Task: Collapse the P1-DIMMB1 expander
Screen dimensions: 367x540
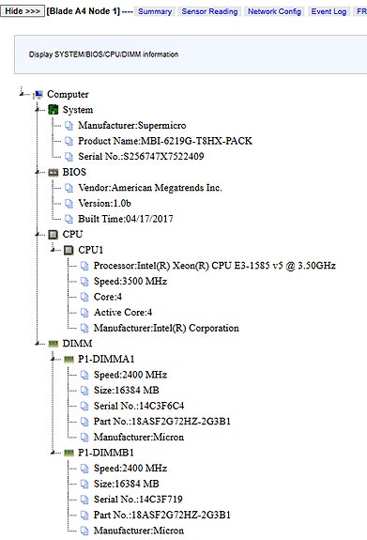Action: (x=53, y=452)
